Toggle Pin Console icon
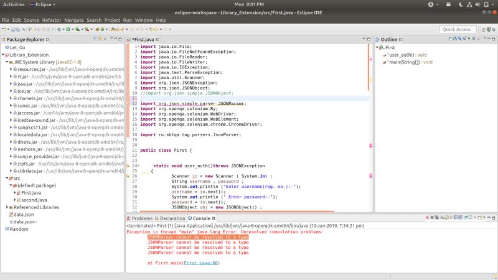This screenshot has height=280, width=498. (466, 217)
